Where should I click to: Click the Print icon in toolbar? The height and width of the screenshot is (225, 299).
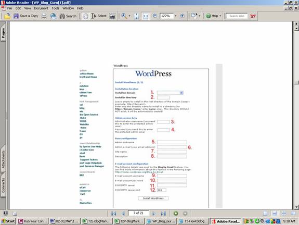pos(44,16)
